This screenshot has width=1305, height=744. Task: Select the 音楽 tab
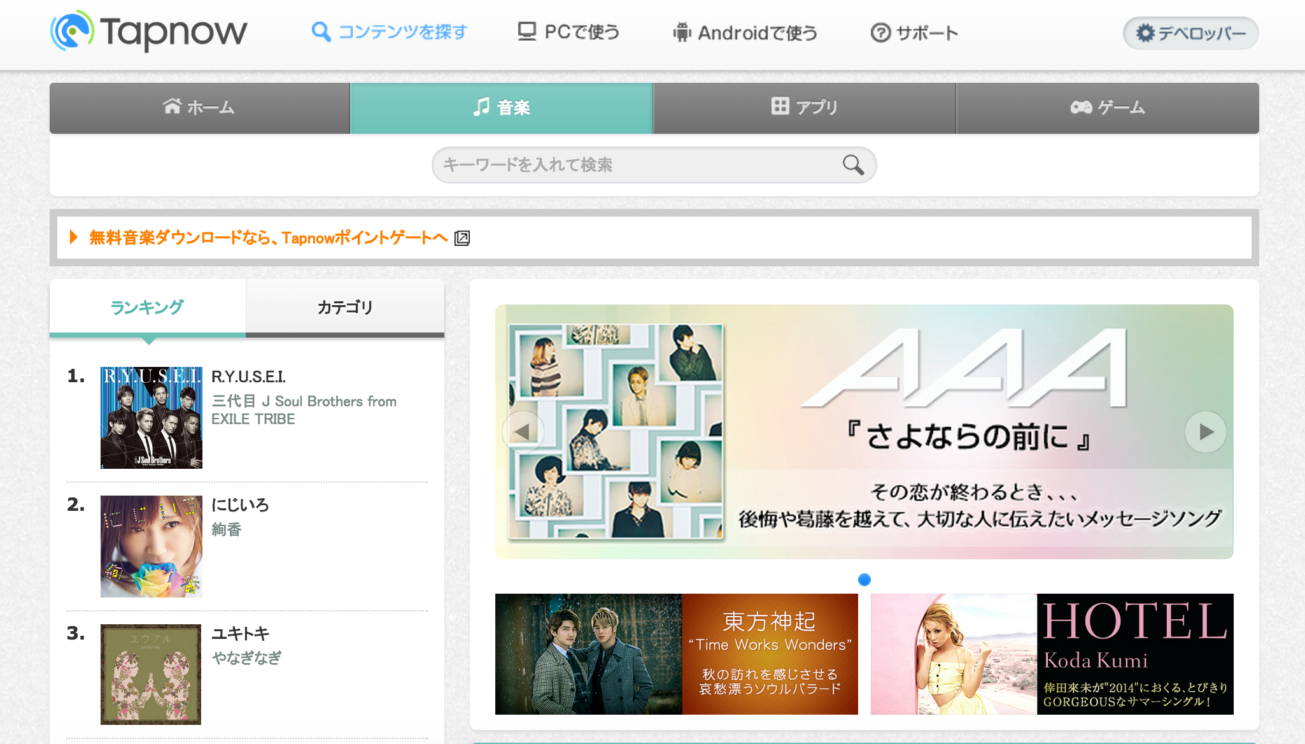point(502,108)
